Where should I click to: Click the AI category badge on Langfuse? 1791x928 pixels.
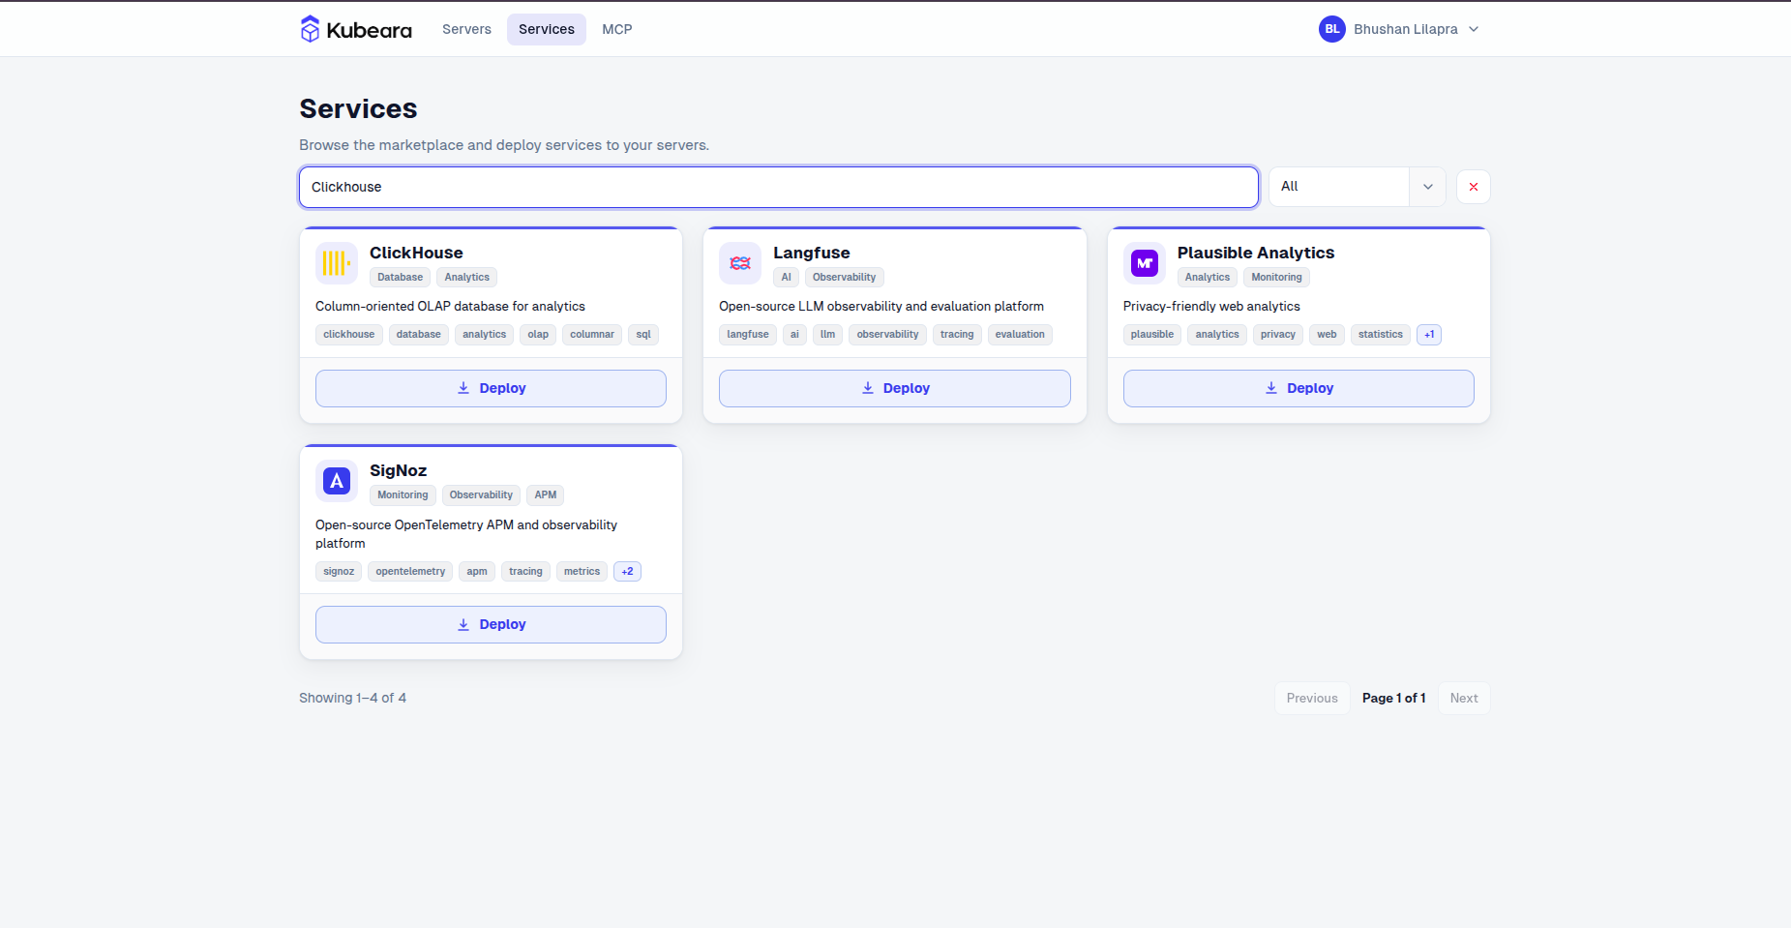point(787,278)
